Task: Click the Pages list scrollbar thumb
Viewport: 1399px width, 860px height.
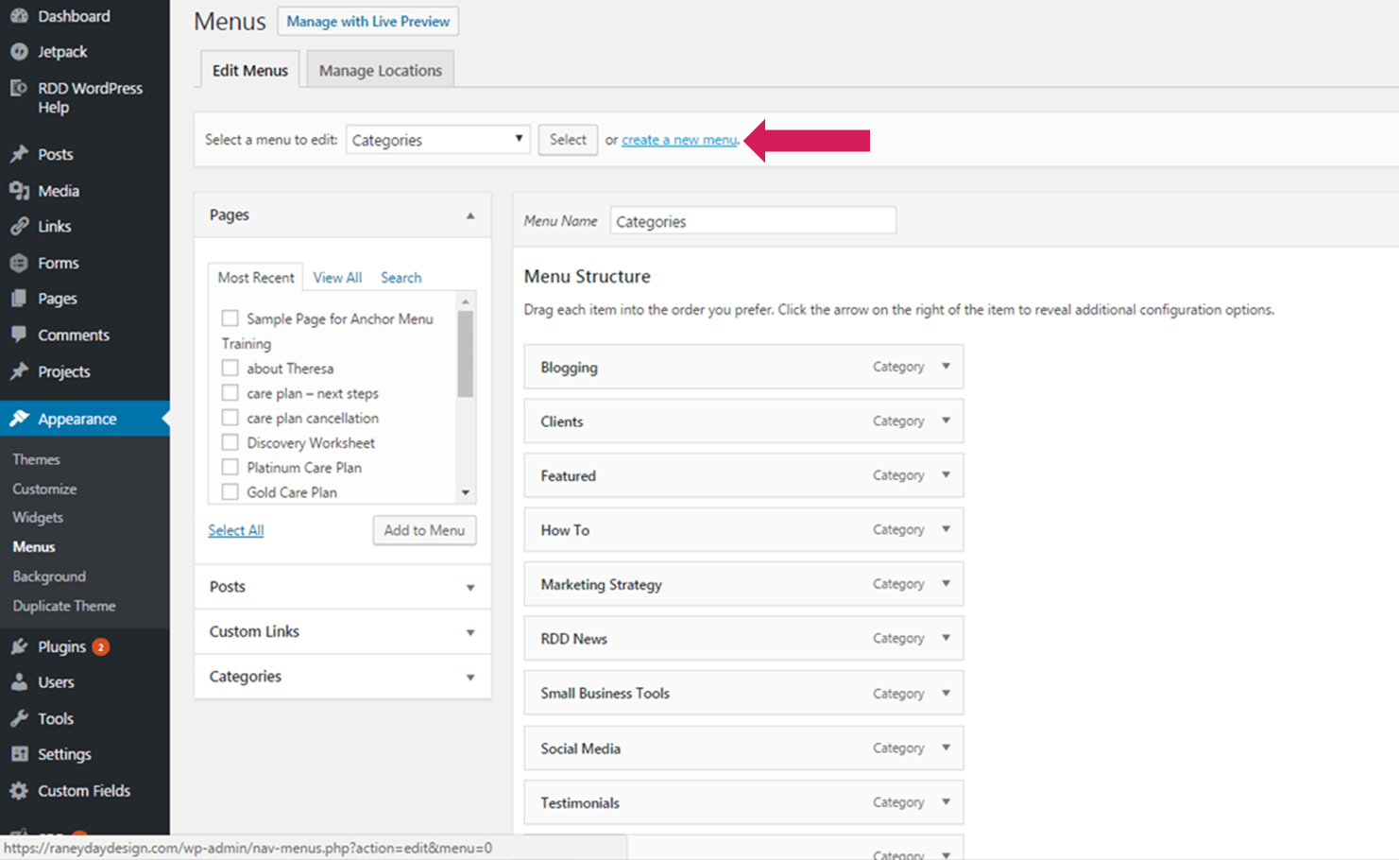Action: coord(465,354)
